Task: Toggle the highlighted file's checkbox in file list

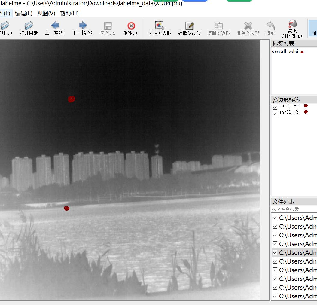Action: click(x=275, y=252)
